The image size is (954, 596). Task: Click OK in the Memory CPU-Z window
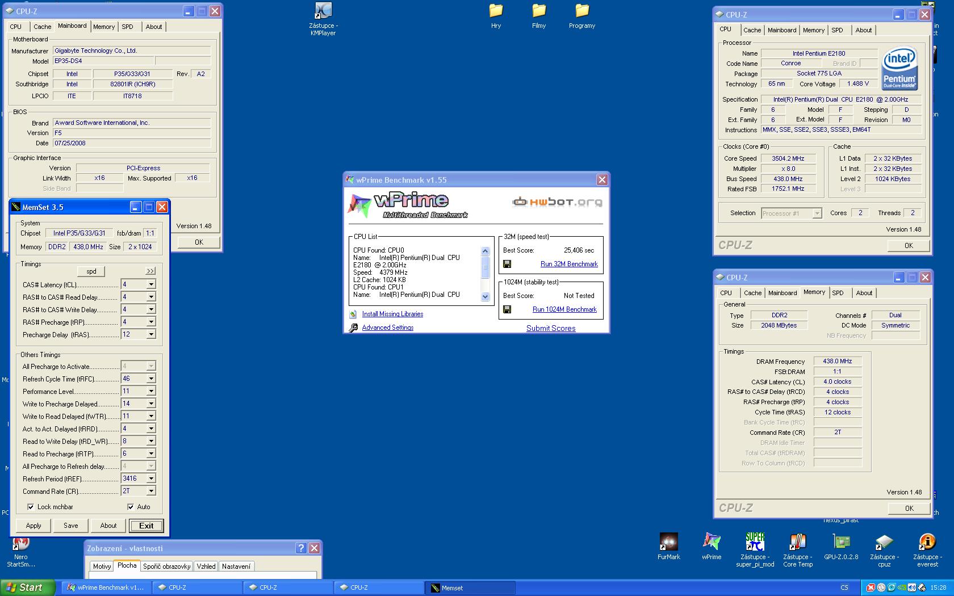pyautogui.click(x=909, y=509)
